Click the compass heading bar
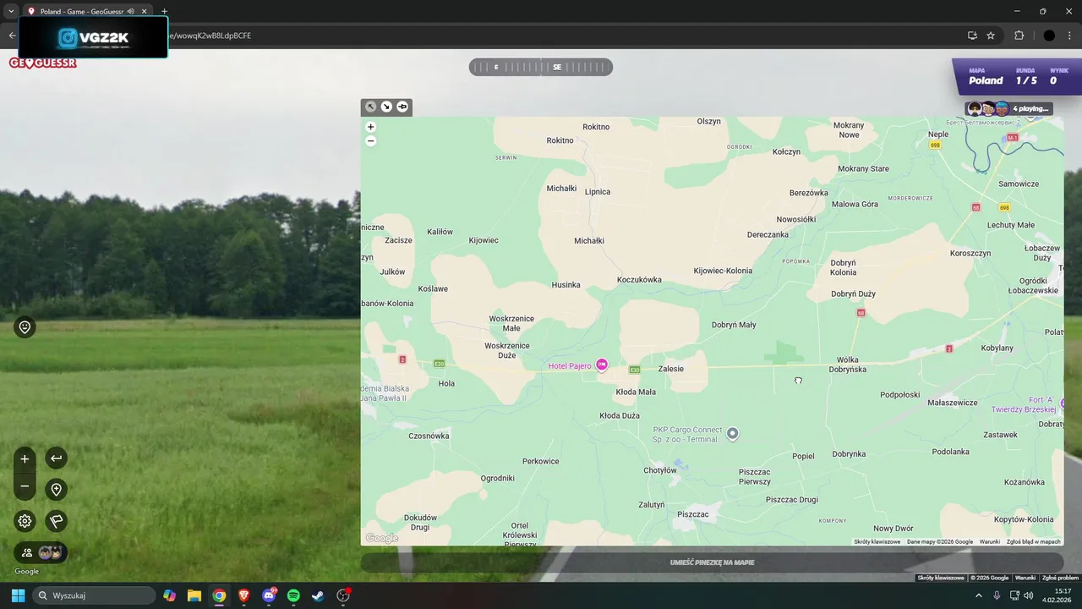 [x=541, y=67]
